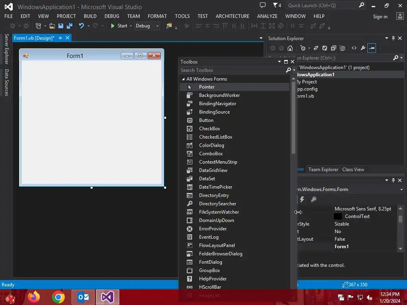
Task: Open the Undo history dropdown arrow
Action: click(x=89, y=26)
